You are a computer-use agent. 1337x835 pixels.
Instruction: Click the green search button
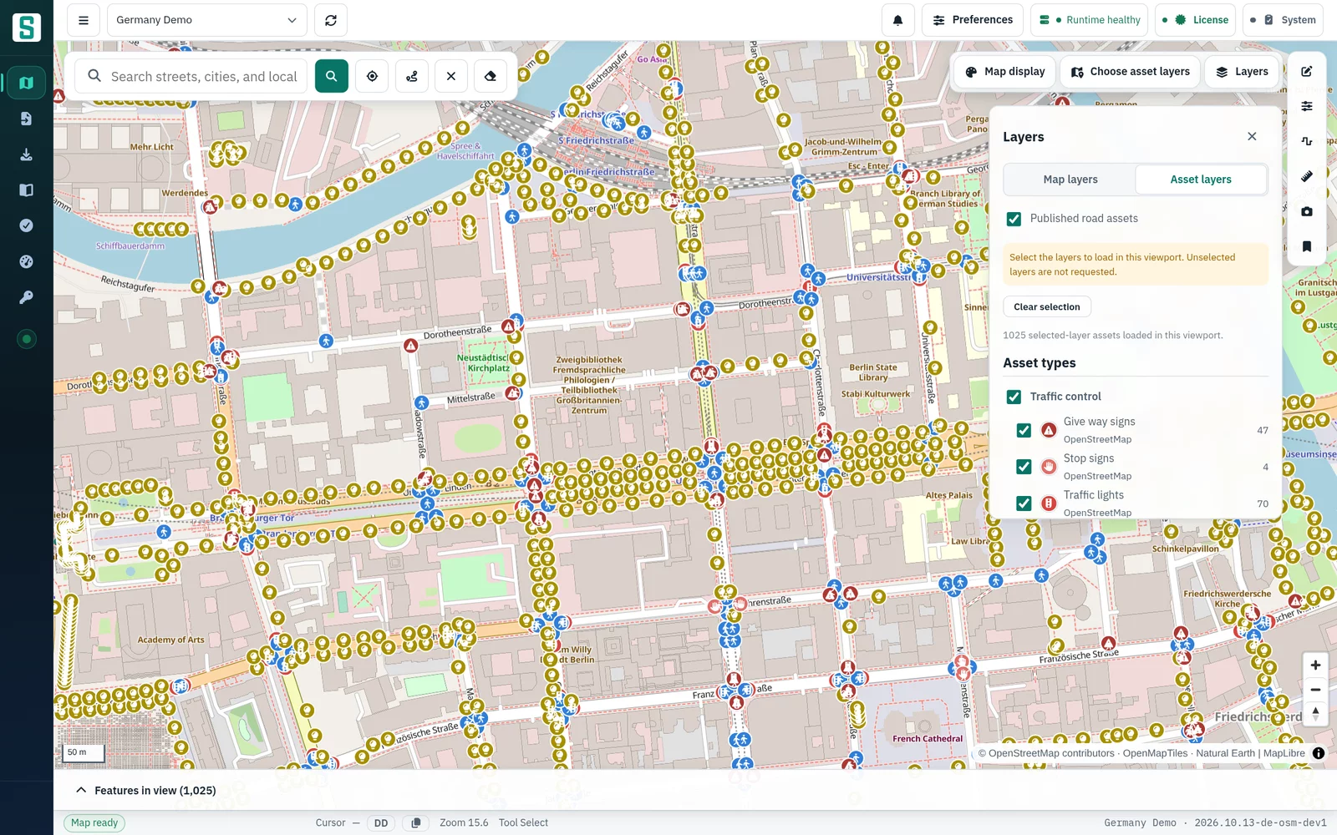(x=332, y=76)
